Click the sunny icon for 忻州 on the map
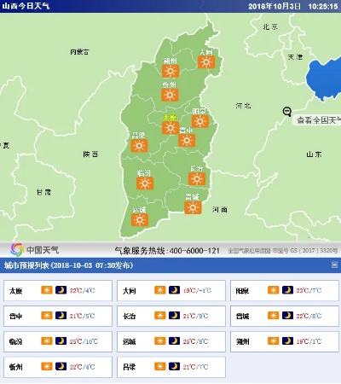 [x=170, y=95]
